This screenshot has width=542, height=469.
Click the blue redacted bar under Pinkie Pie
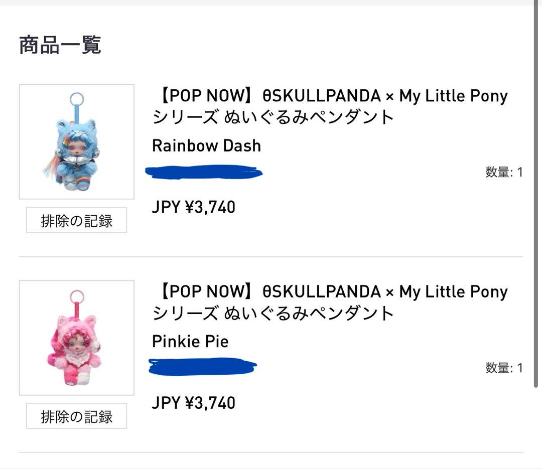203,367
